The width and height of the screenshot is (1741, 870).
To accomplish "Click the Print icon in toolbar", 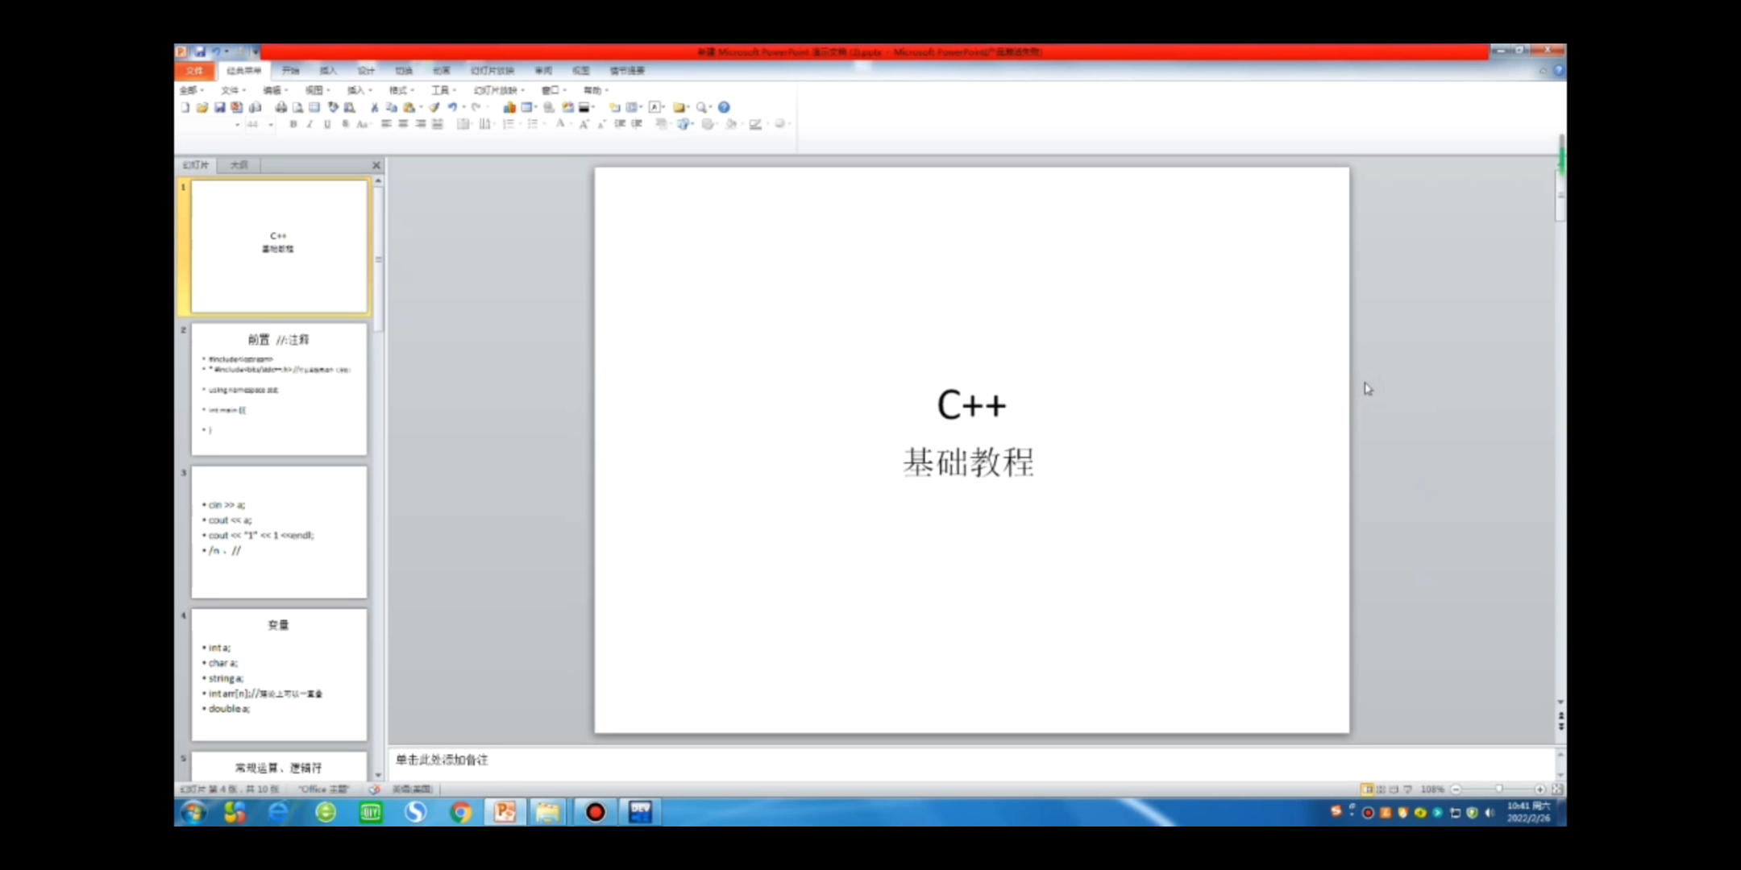I will coord(280,107).
